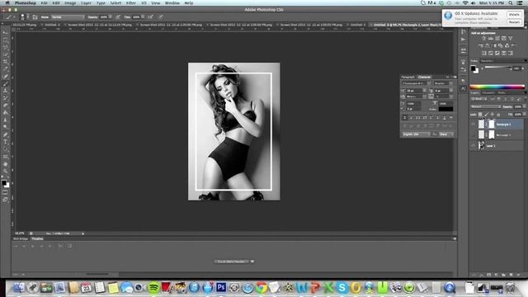Screen dimensions: 528x297
Task: Select the Crop tool
Action: point(6,62)
